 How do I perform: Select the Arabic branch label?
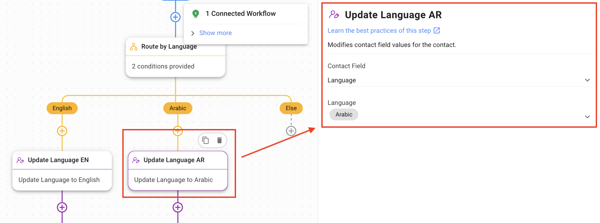point(178,108)
